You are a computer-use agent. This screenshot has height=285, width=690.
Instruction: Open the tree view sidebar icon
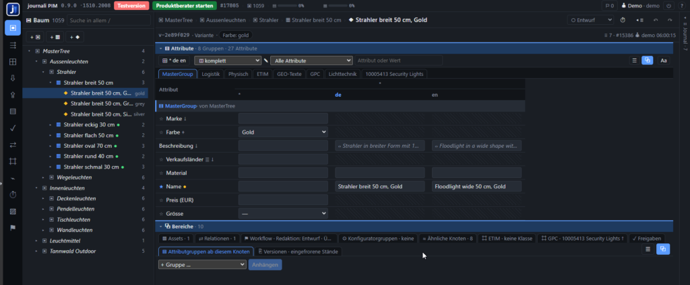point(13,28)
